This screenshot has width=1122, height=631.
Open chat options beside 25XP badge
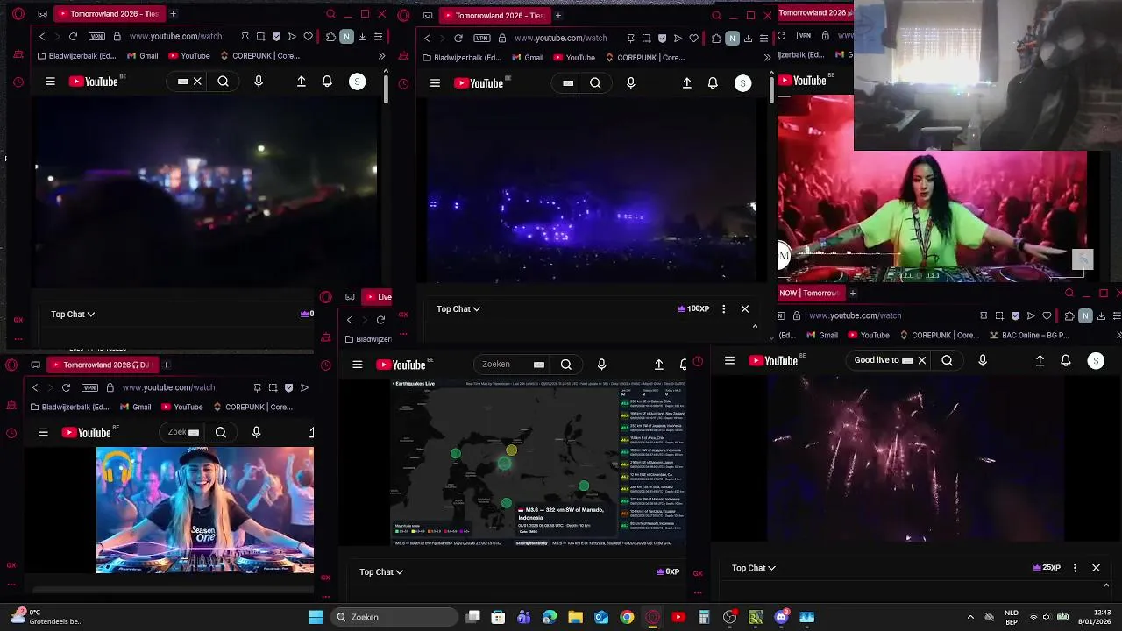pos(1075,568)
